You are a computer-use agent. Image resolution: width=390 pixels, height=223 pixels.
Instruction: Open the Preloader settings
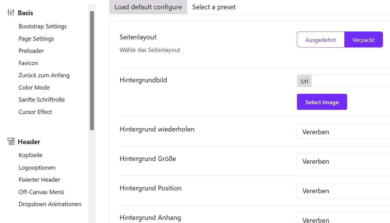point(31,51)
